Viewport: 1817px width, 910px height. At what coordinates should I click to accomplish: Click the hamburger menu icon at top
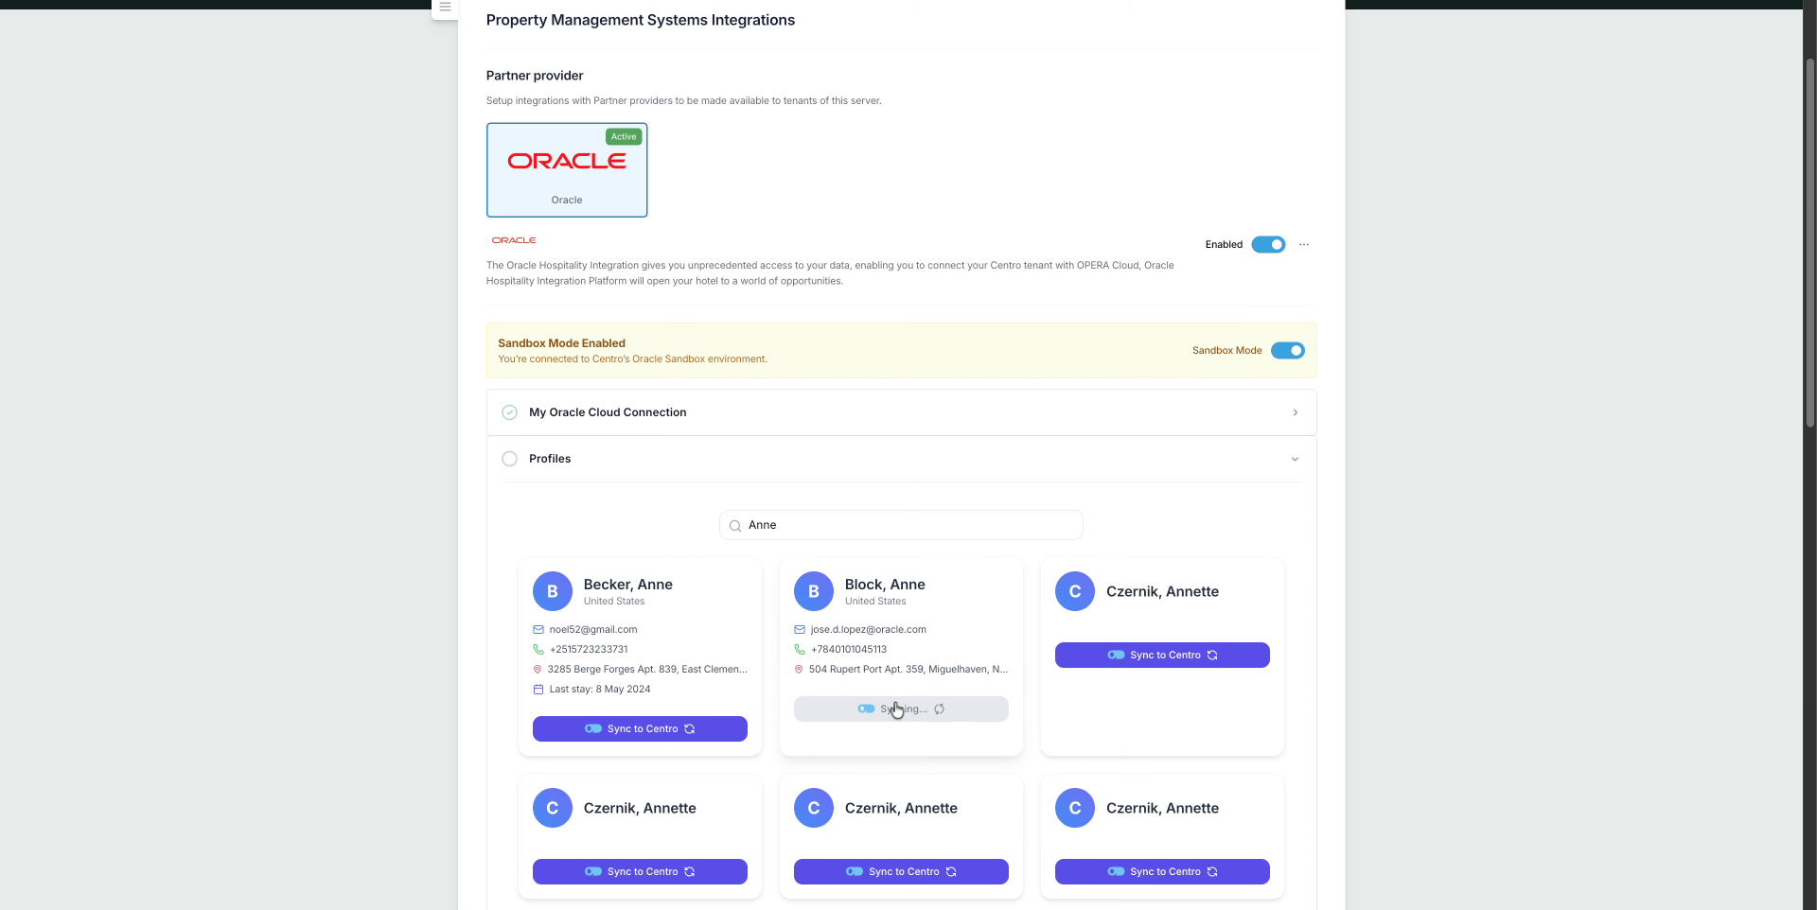click(445, 7)
